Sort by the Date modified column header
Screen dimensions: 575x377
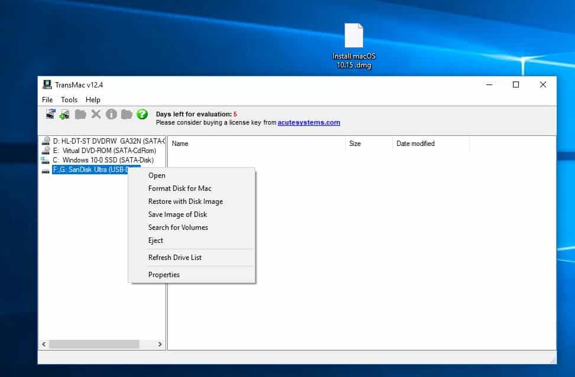[x=431, y=144]
